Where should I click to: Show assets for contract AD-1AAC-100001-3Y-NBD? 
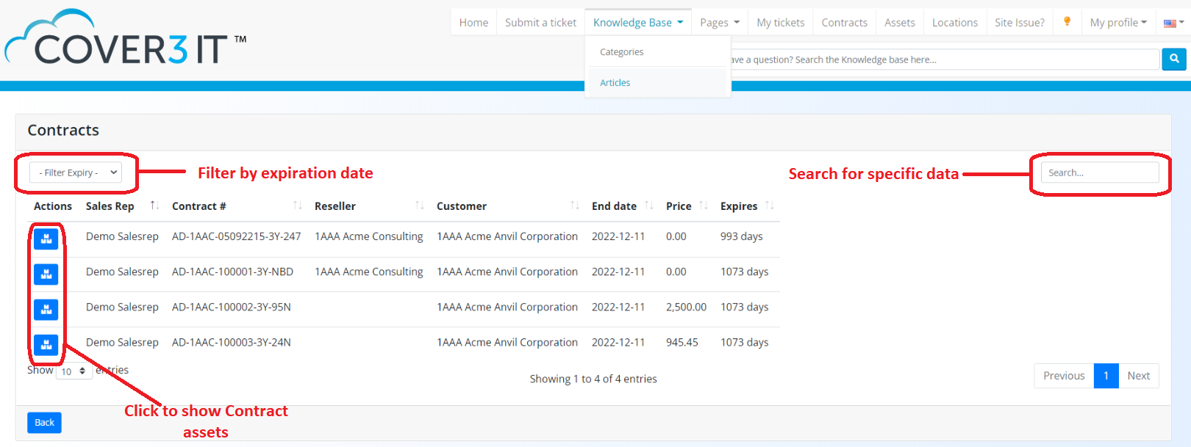pos(46,275)
